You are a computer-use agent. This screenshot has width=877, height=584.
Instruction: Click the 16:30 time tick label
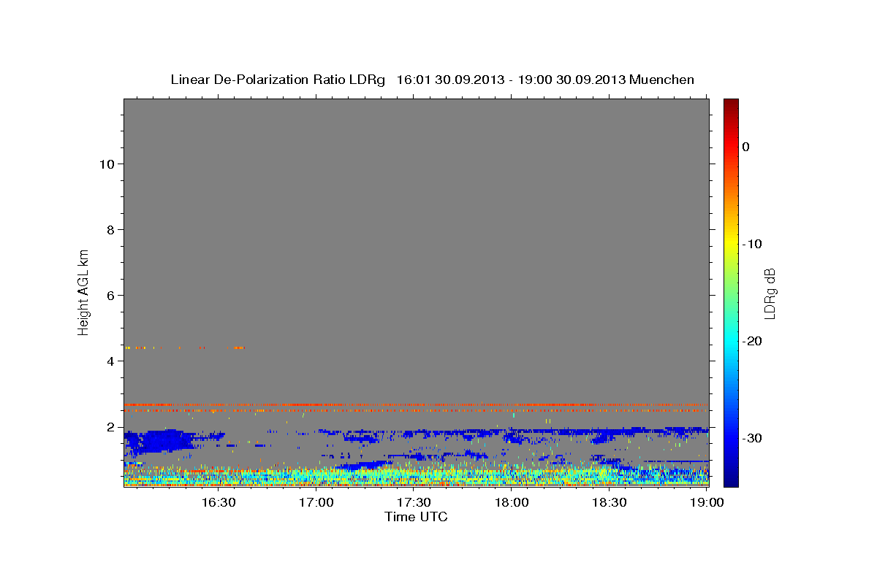[219, 502]
